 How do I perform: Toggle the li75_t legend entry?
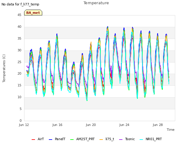(x=107, y=139)
